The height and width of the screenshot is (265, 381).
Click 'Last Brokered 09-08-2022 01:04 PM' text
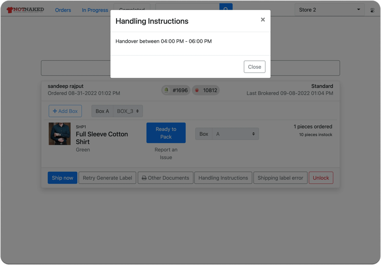pyautogui.click(x=290, y=93)
